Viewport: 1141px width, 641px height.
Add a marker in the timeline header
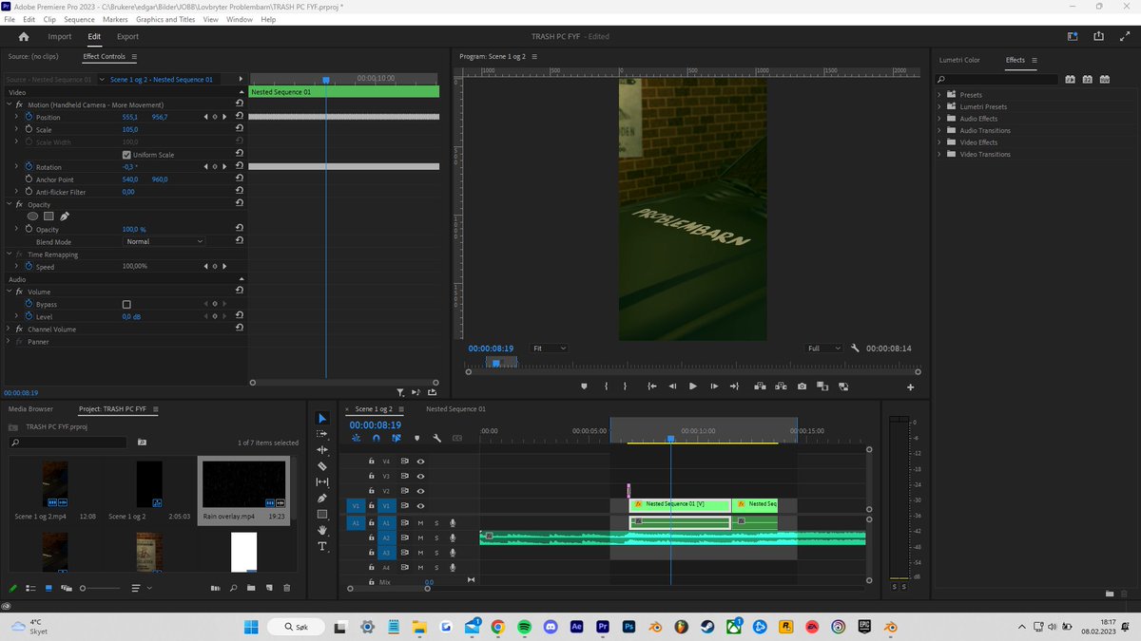[416, 438]
